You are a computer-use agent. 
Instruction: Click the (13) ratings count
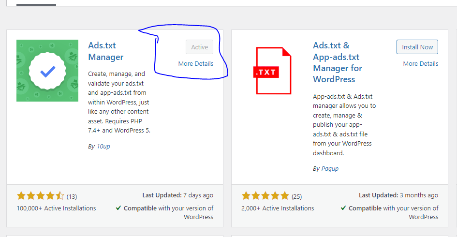click(x=72, y=196)
